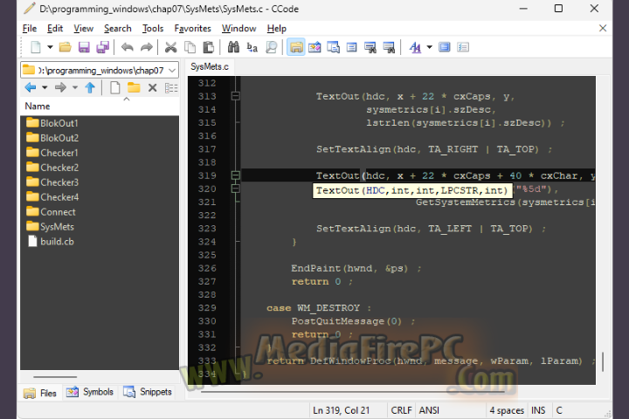
Task: Switch to the Symbols panel tab
Action: [x=90, y=392]
